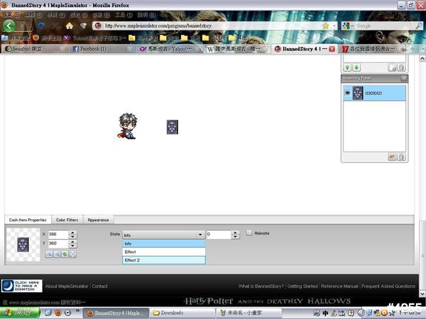The image size is (426, 319).
Task: Click second flip icon below Y field
Action: [x=57, y=254]
